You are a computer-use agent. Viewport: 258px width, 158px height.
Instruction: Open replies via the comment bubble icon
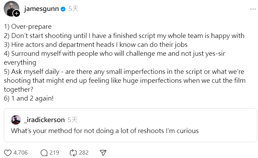(44, 153)
